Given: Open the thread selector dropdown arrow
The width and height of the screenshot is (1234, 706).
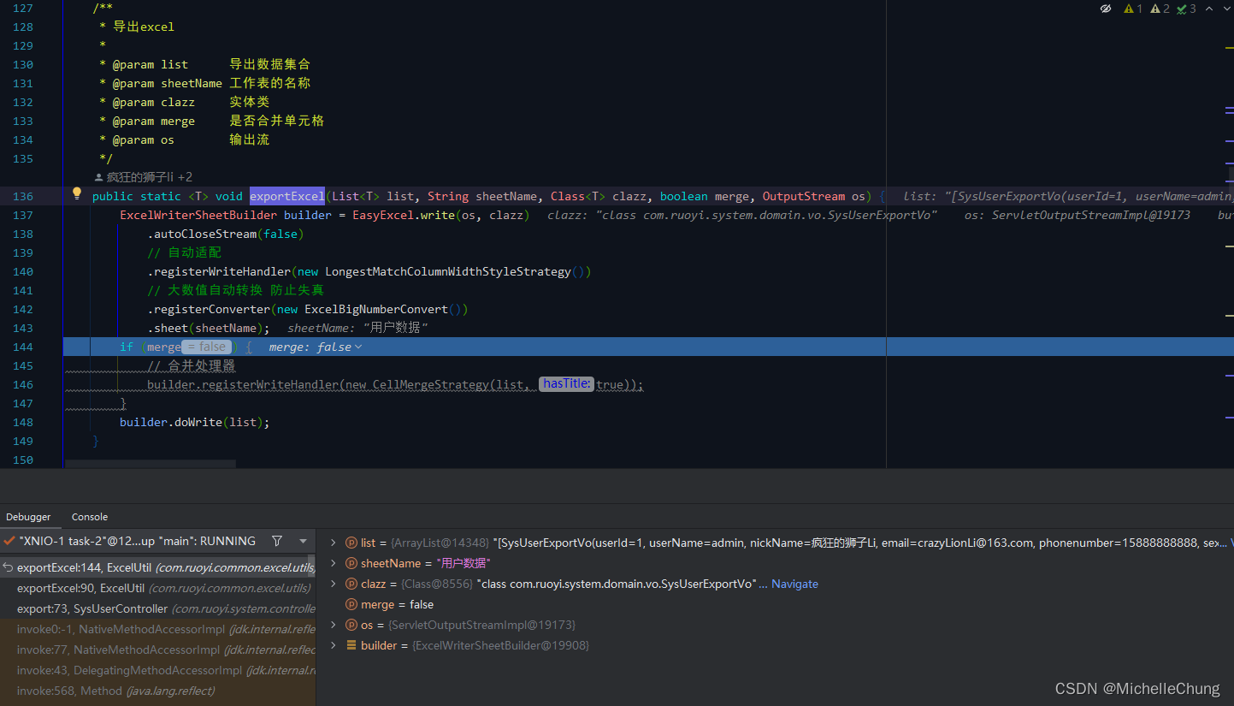Looking at the screenshot, I should [303, 541].
